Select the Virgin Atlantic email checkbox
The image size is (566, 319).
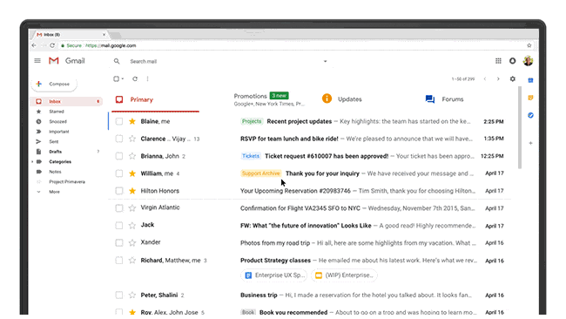[x=118, y=208]
